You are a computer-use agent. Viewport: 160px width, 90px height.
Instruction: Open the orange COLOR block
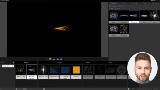pos(76,72)
